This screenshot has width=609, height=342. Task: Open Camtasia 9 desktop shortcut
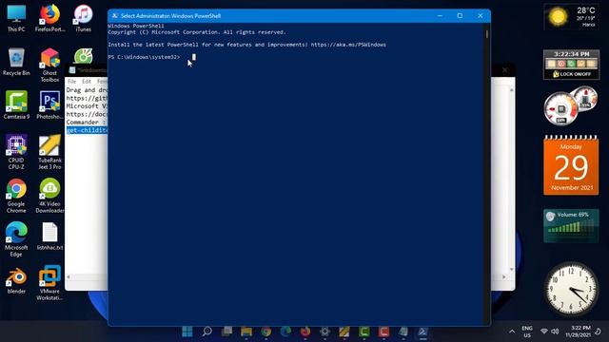(x=16, y=105)
